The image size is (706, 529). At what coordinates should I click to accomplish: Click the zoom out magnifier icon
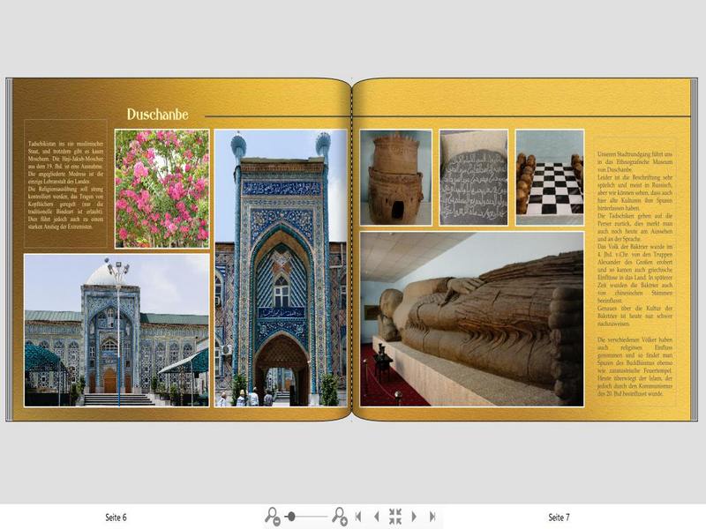point(273,517)
